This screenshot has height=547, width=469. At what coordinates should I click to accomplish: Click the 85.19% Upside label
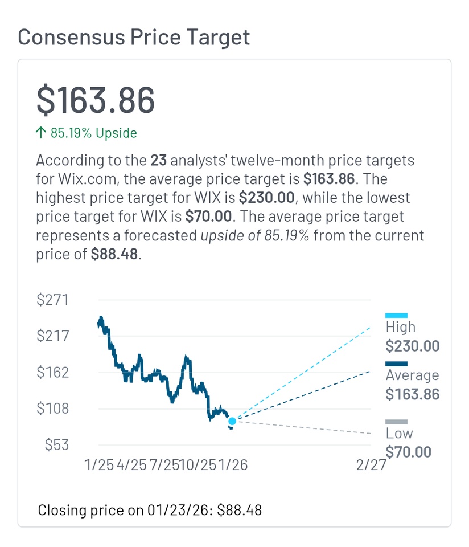point(94,133)
